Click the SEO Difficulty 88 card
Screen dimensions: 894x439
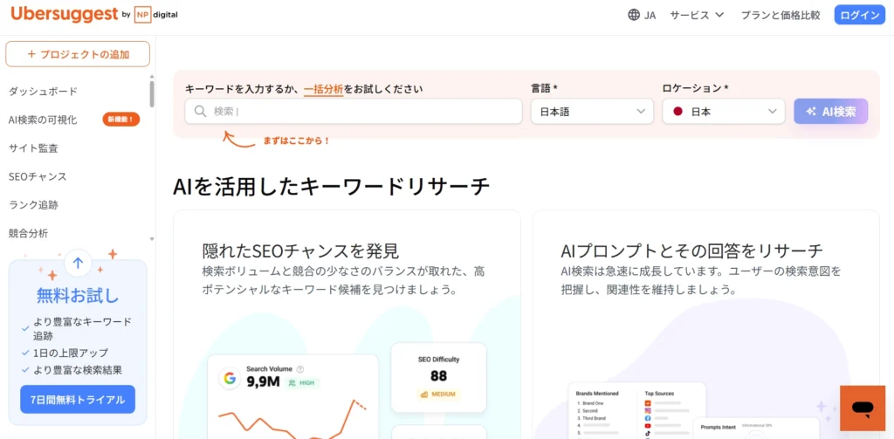click(x=438, y=377)
